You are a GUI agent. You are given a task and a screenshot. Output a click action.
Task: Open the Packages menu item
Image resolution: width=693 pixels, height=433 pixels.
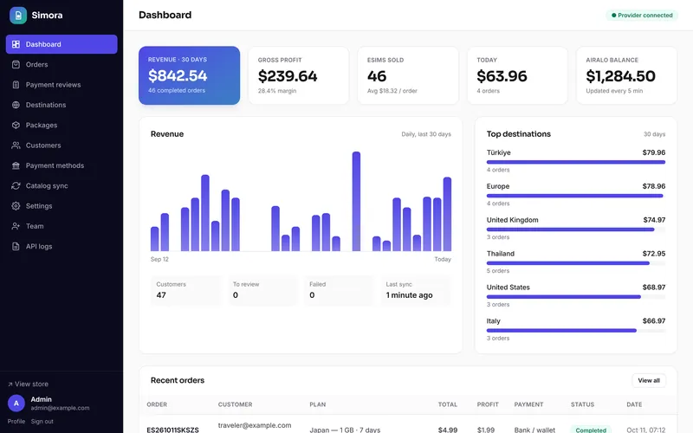[62, 125]
